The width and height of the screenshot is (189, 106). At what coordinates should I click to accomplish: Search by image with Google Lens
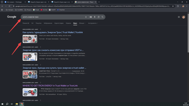(98, 17)
